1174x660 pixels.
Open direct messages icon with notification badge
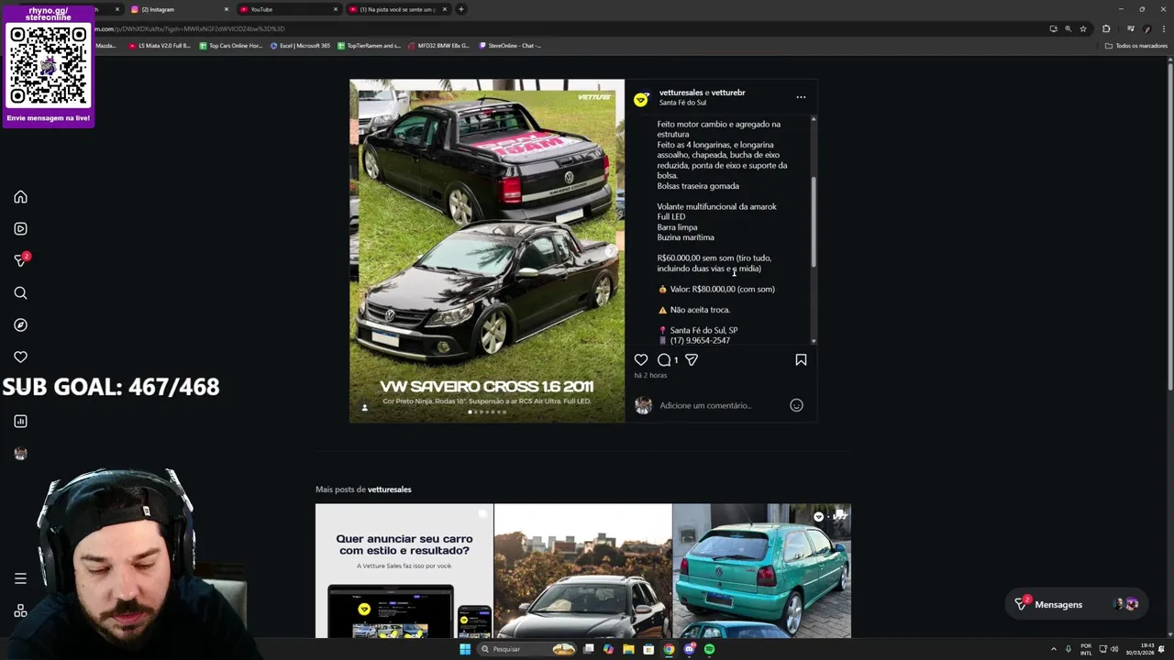tap(20, 260)
